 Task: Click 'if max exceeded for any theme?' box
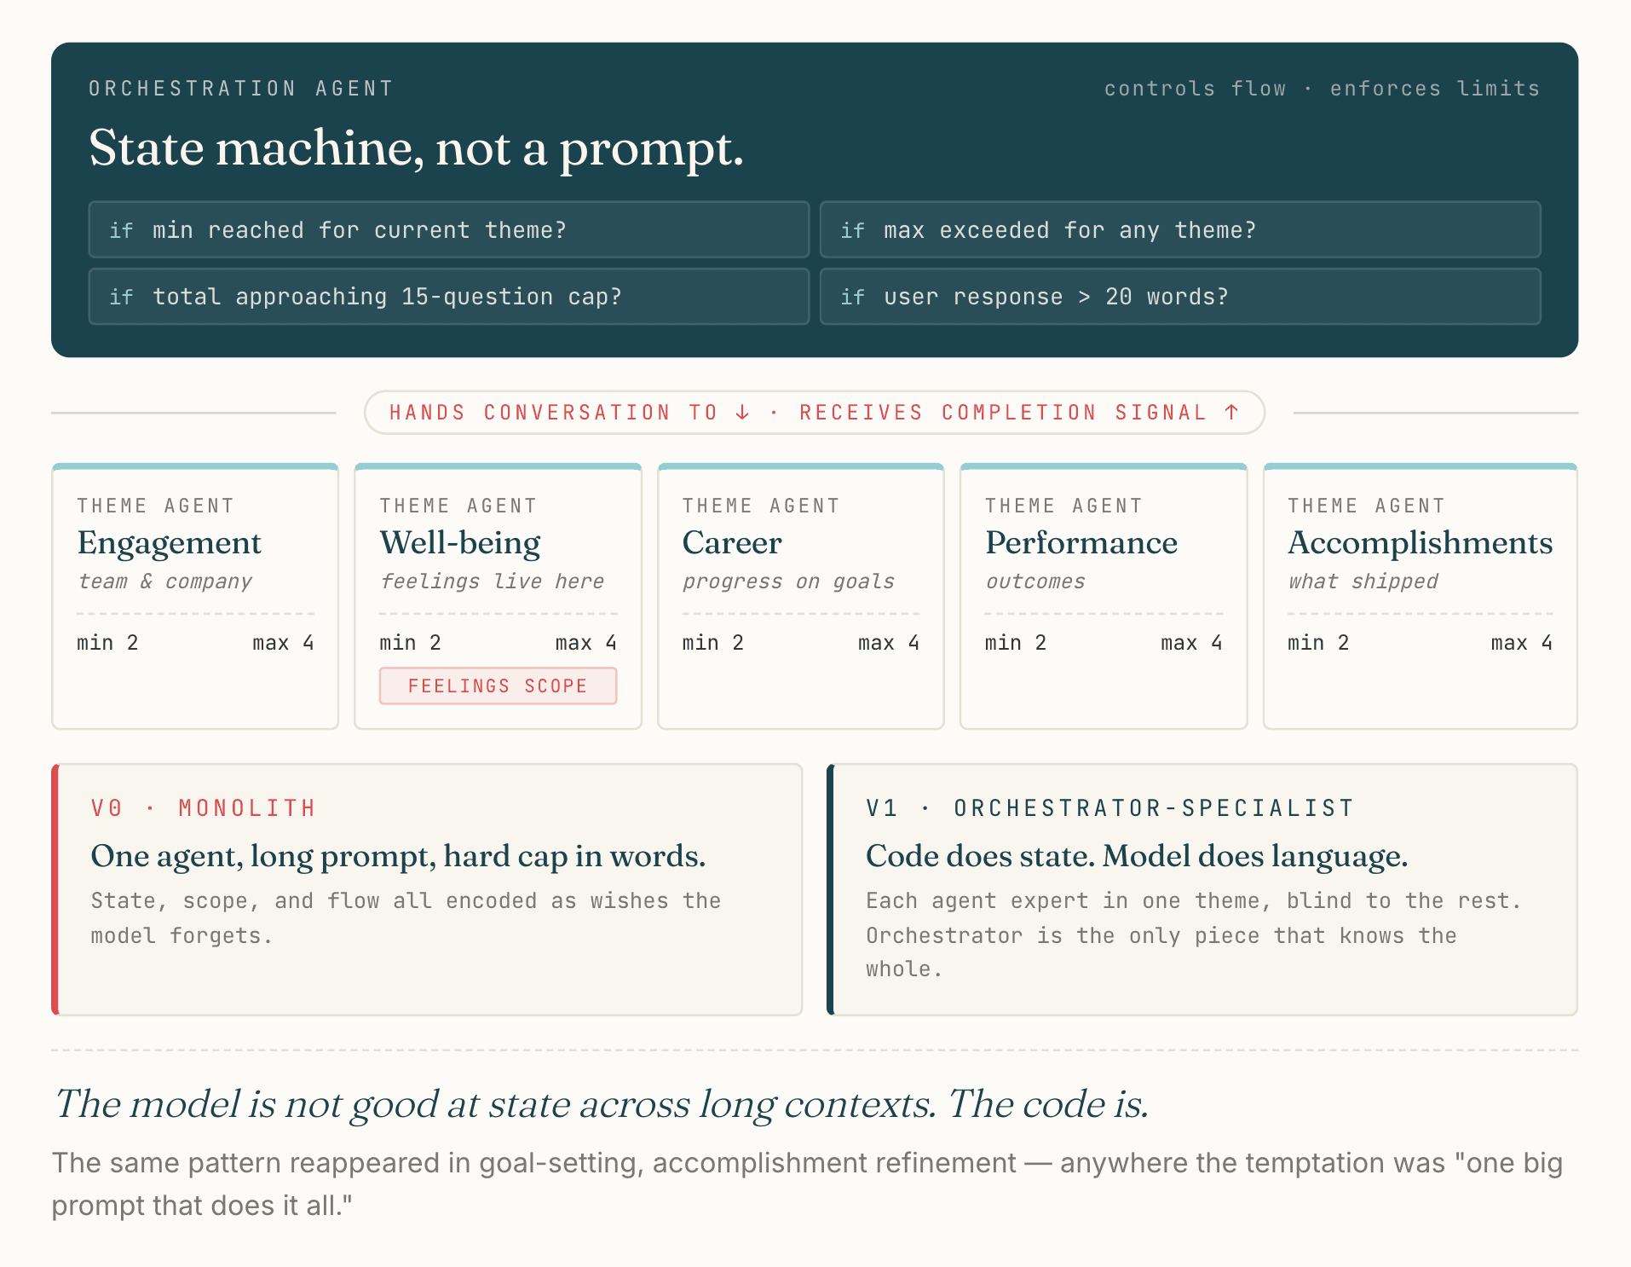[x=1180, y=230]
